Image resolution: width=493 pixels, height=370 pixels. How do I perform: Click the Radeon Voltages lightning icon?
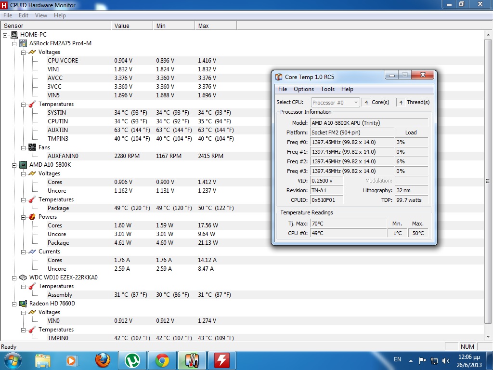(32, 312)
